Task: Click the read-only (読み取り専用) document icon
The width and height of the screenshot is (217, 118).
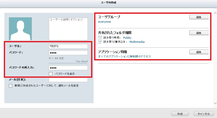Action: tap(100, 38)
